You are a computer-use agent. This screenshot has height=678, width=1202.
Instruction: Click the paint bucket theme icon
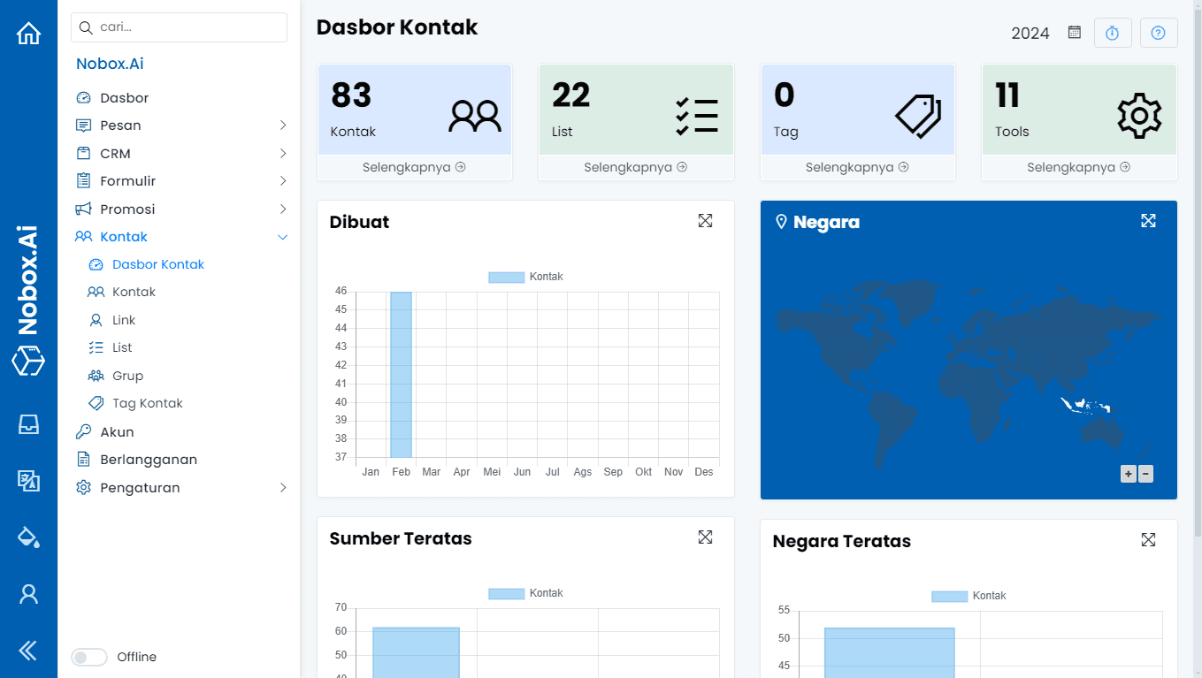point(28,537)
